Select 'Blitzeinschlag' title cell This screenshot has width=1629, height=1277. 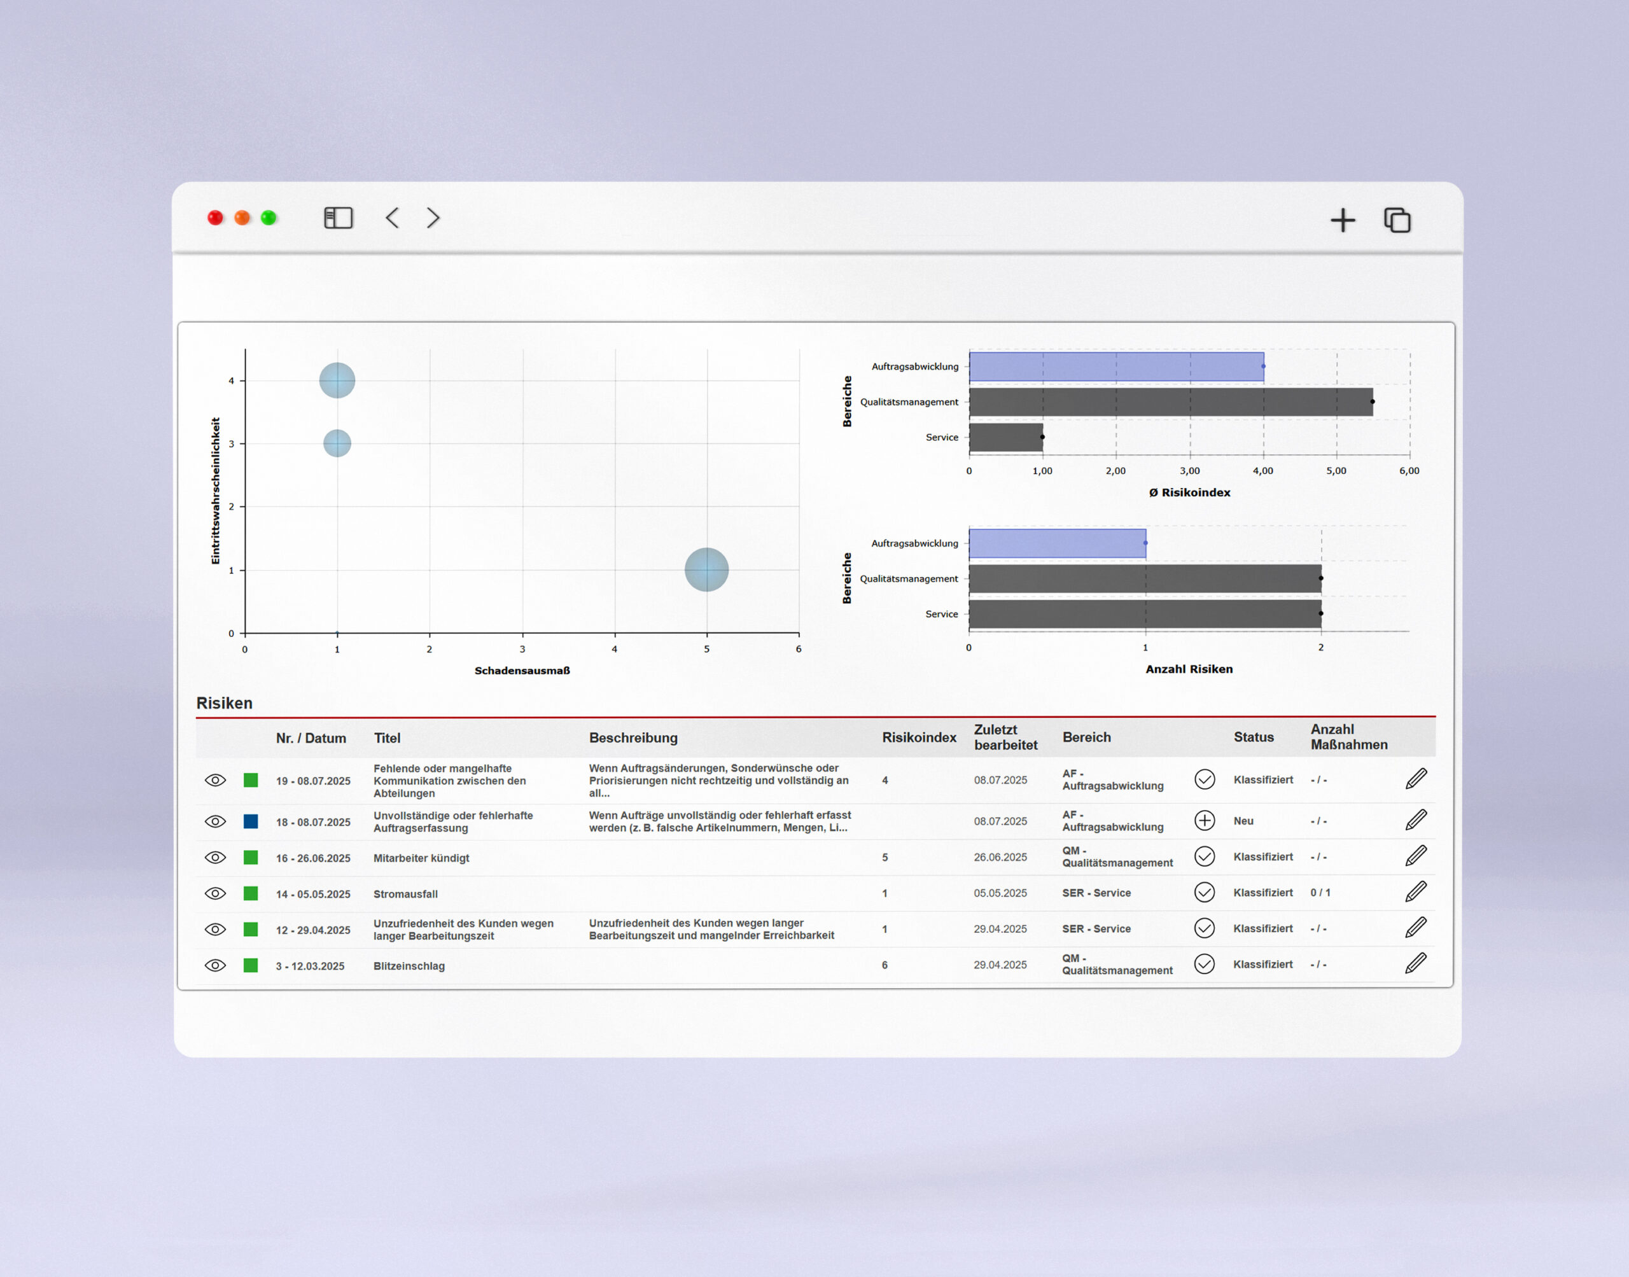[x=409, y=965]
